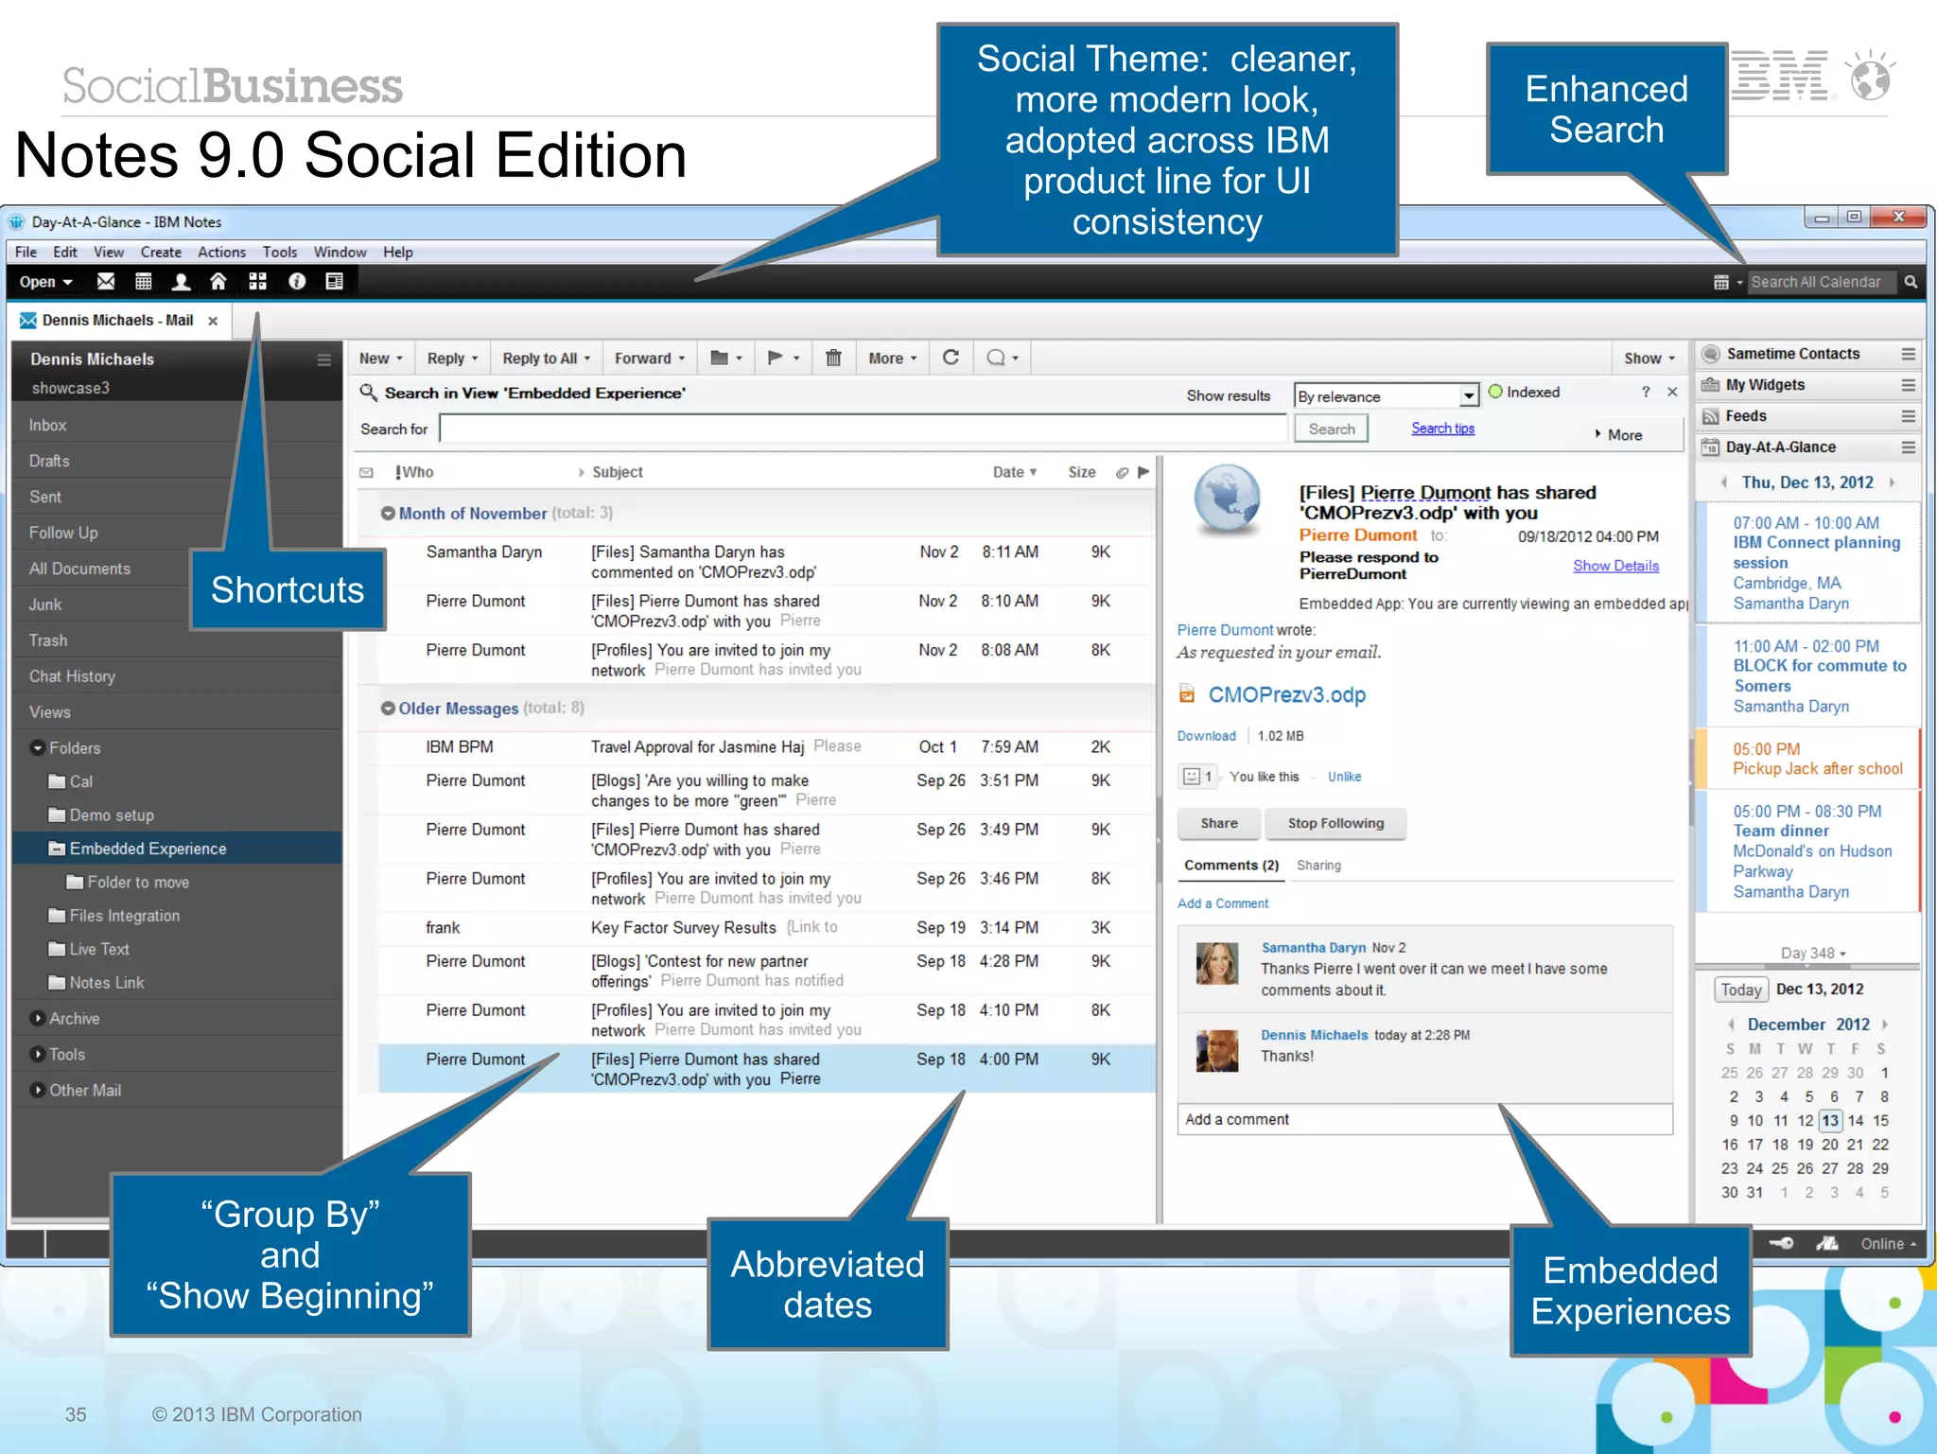Open the My Widgets panel menu icon
The height and width of the screenshot is (1454, 1937).
pos(1909,385)
